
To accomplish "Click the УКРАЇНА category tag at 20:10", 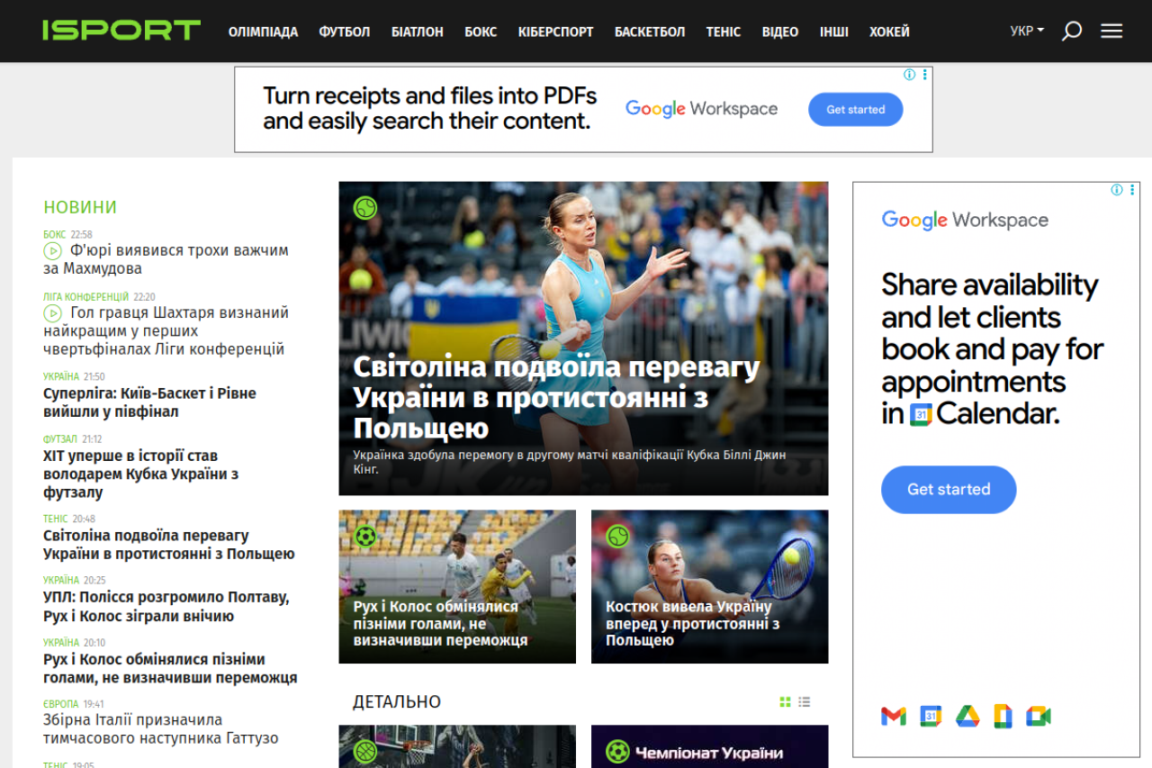I will click(61, 643).
